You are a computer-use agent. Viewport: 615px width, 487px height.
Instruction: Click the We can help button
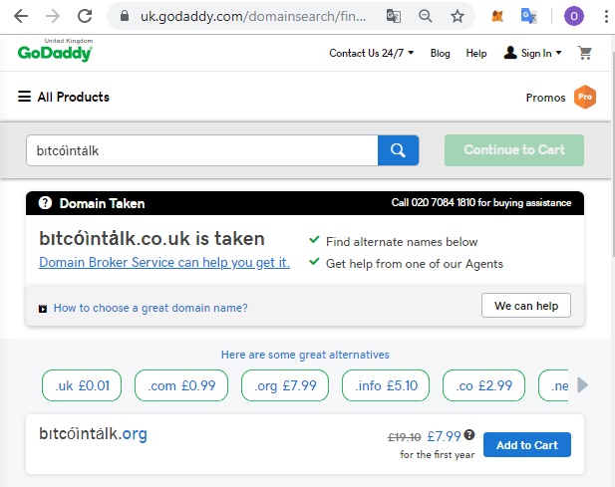526,306
